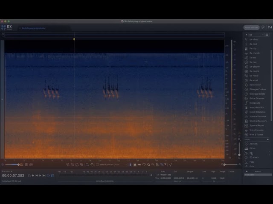The height and width of the screenshot is (204, 273).
Task: Open the All module filter dropdown
Action: point(256,35)
